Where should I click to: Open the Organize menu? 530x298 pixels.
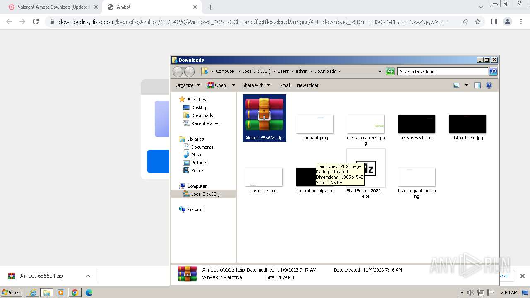[x=188, y=85]
